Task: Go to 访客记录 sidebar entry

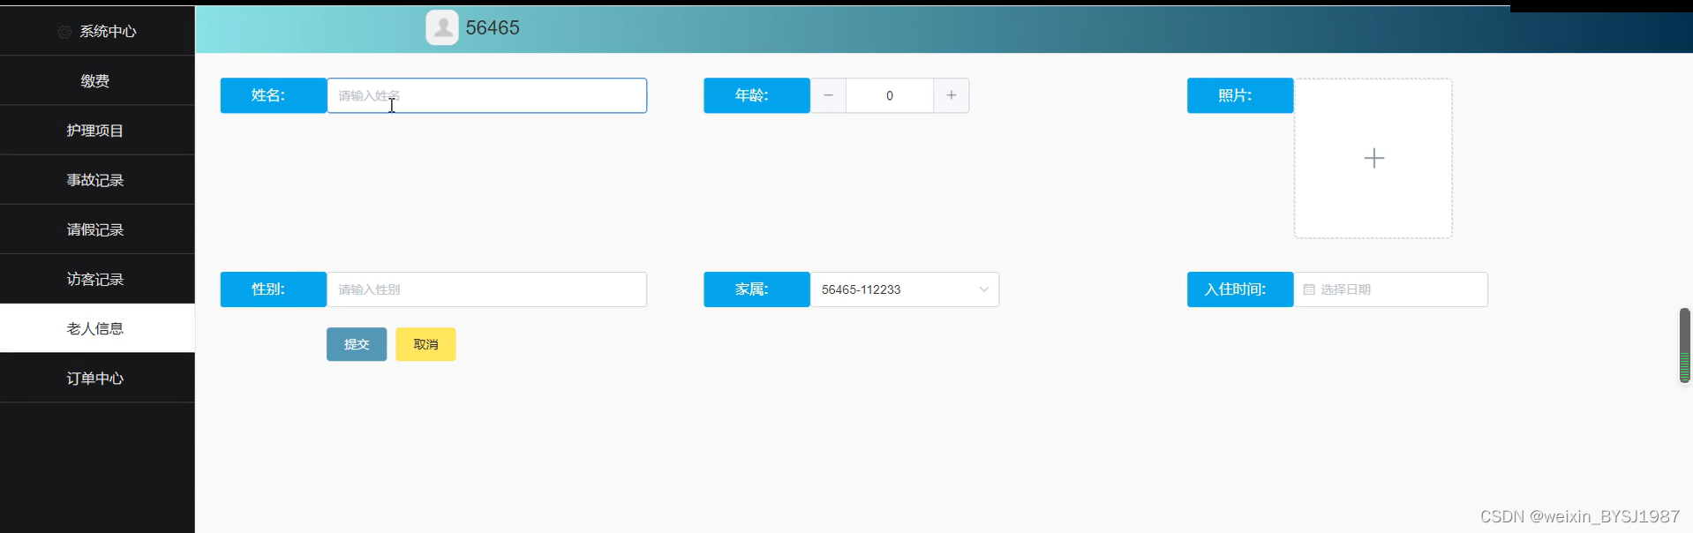Action: [x=97, y=279]
